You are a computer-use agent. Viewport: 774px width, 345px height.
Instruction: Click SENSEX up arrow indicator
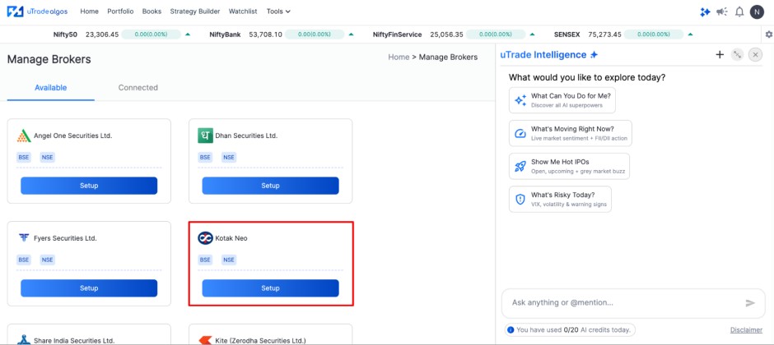point(690,34)
